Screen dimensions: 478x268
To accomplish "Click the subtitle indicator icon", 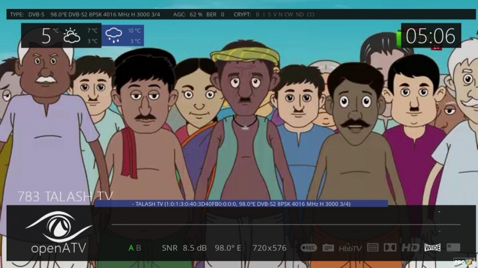I will tap(328, 248).
